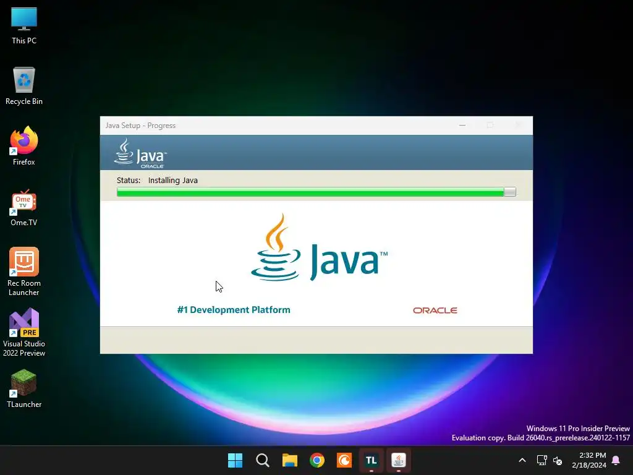
Task: Click the 'Status:' label
Action: tap(129, 180)
